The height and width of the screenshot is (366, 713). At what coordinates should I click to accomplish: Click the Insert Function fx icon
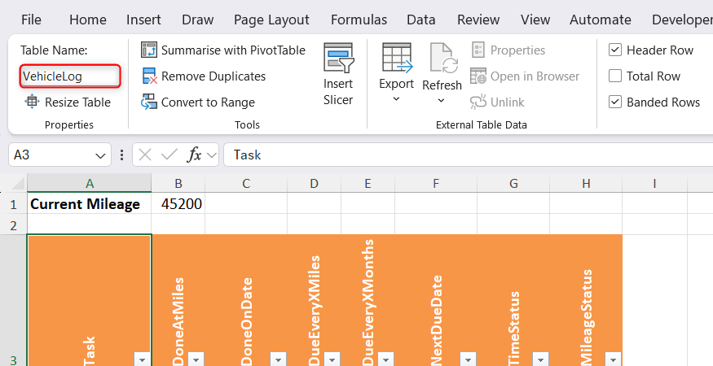(x=194, y=155)
